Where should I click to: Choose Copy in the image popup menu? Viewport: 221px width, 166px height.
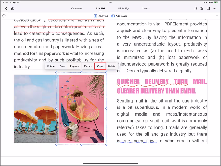100,66
